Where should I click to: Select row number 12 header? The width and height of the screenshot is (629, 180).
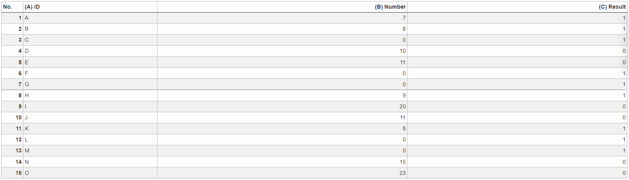[x=12, y=139]
